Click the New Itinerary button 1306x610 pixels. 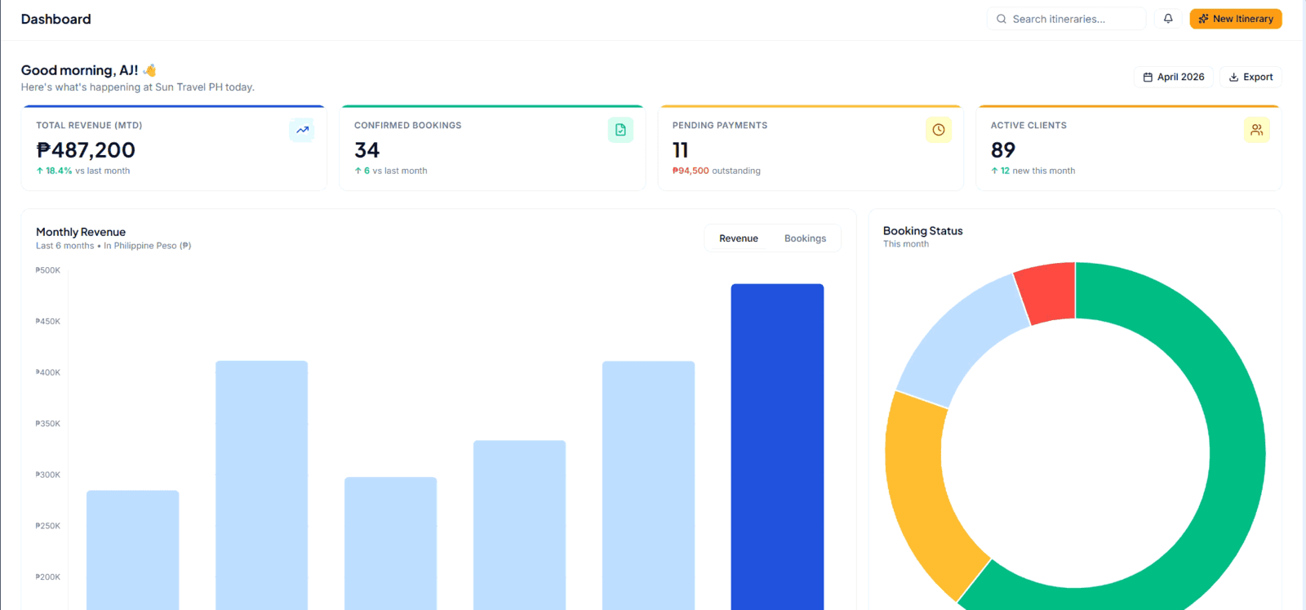coord(1236,19)
